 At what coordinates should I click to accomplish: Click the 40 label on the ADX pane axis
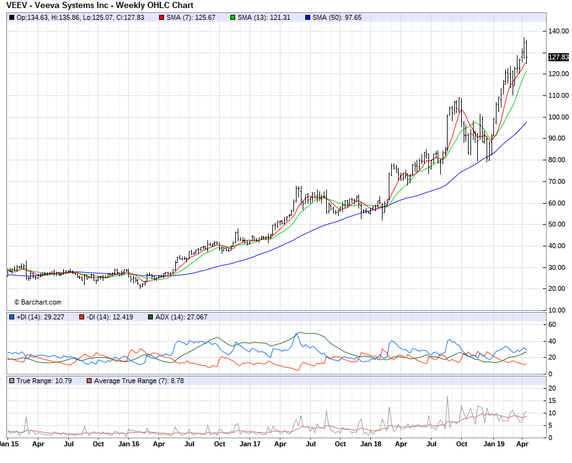coord(552,342)
